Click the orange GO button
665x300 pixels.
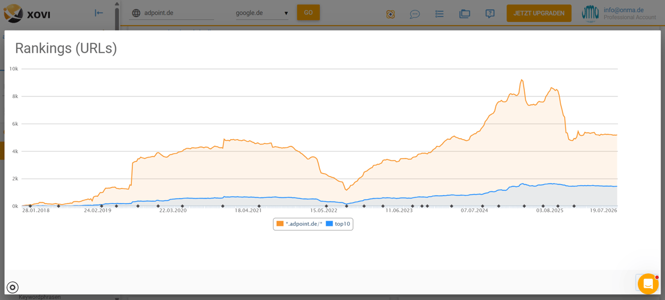click(308, 13)
